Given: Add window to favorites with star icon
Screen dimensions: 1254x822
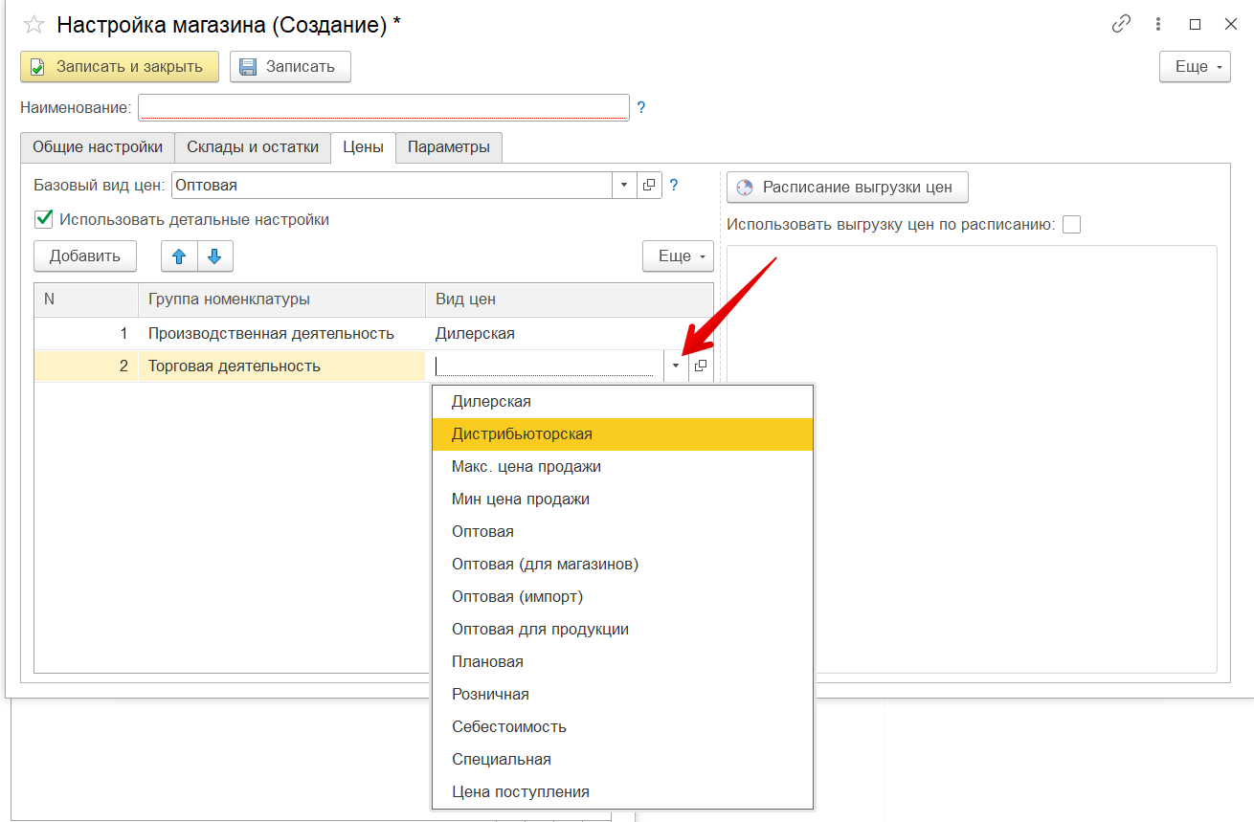Looking at the screenshot, I should click(x=34, y=25).
